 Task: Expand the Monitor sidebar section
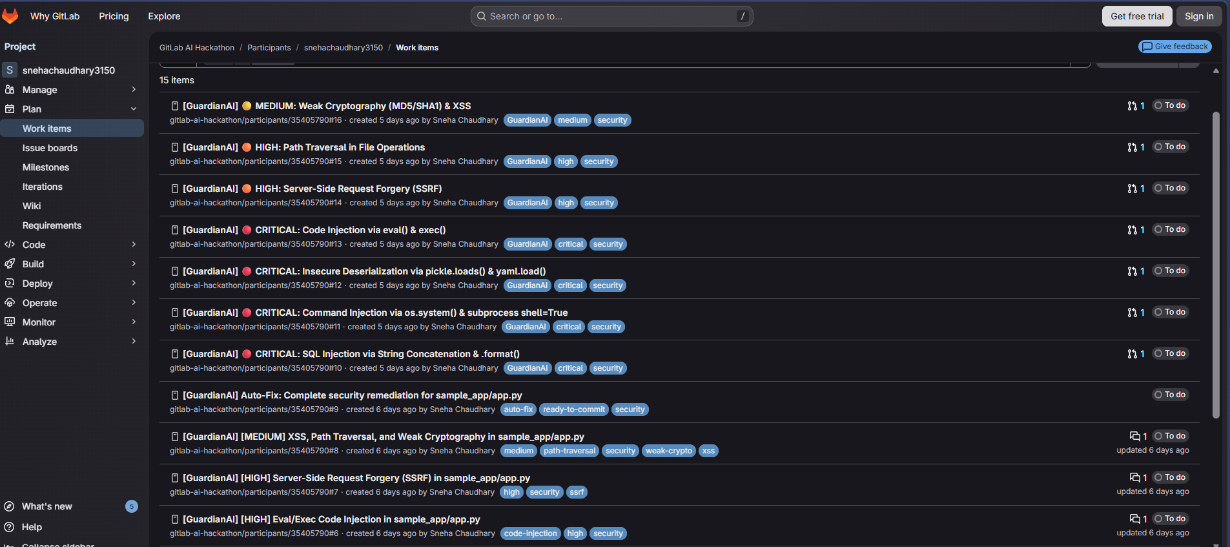pos(134,322)
